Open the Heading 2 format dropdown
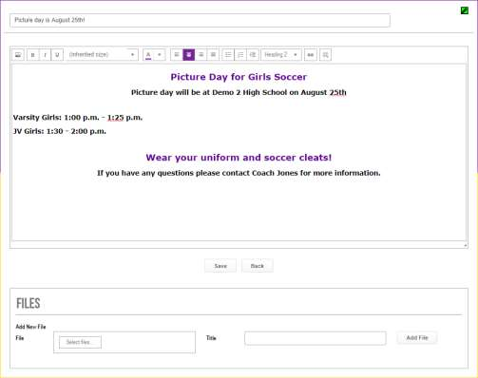 281,55
